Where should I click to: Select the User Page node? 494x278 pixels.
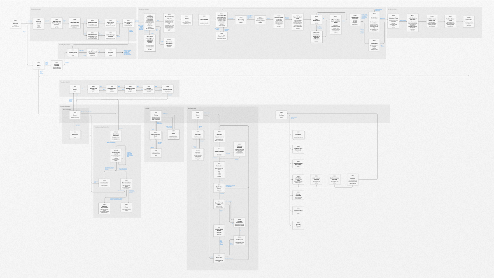point(198,134)
